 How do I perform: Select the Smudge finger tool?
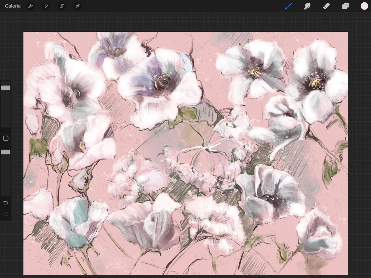(x=307, y=6)
